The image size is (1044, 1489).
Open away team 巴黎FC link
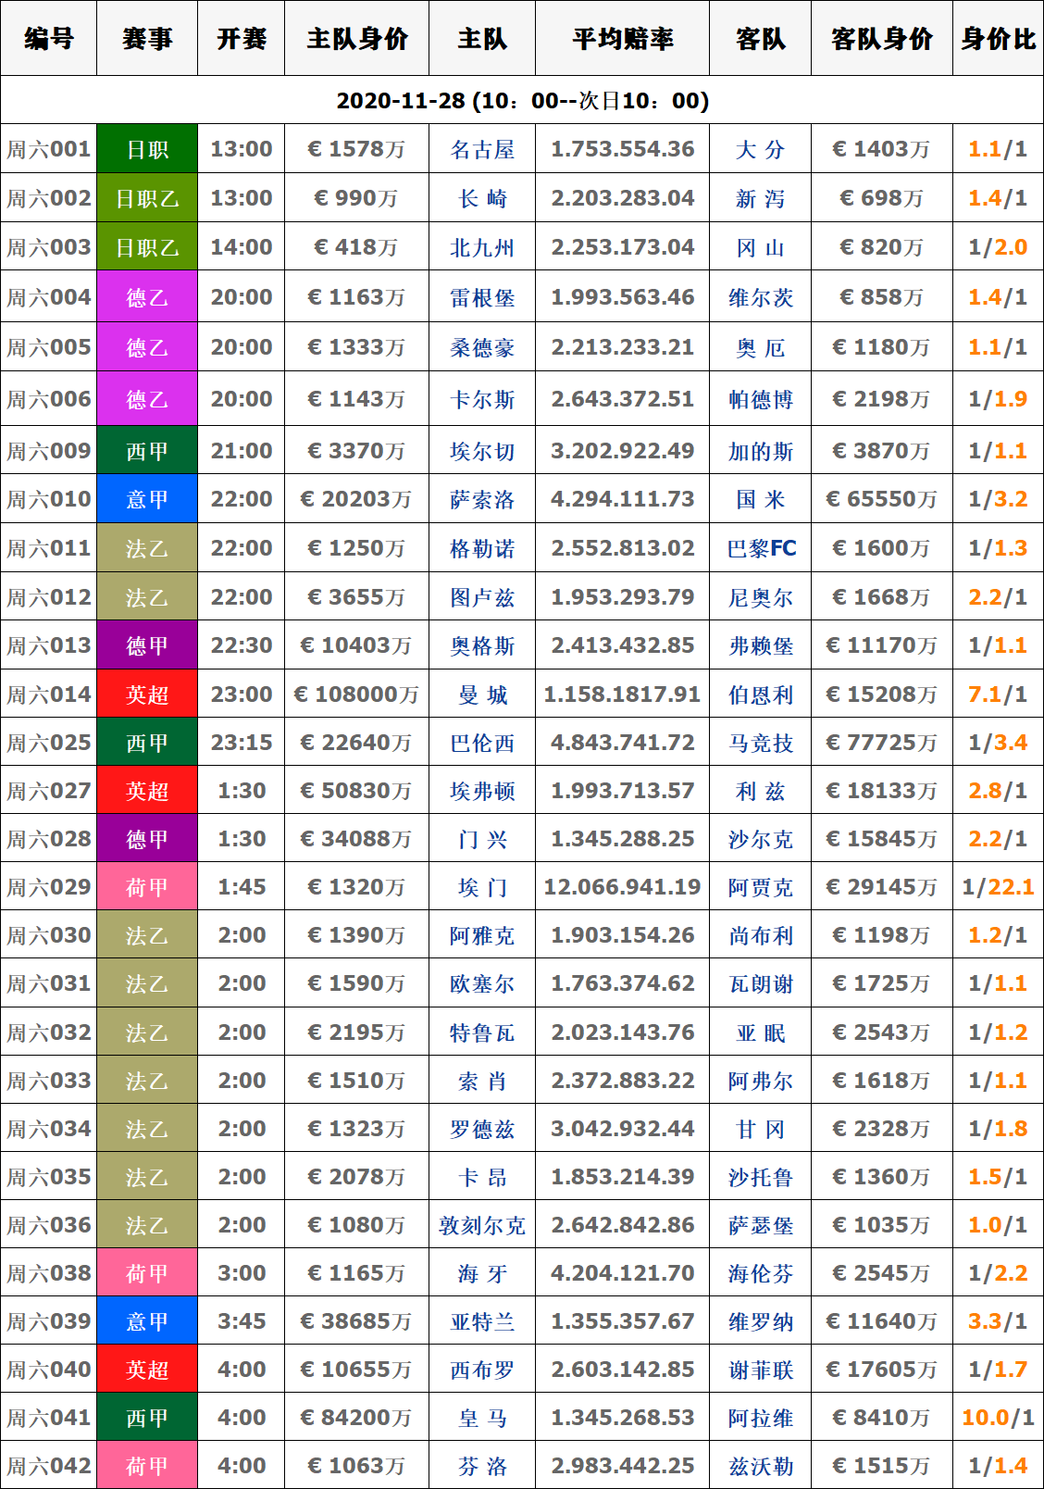761,549
